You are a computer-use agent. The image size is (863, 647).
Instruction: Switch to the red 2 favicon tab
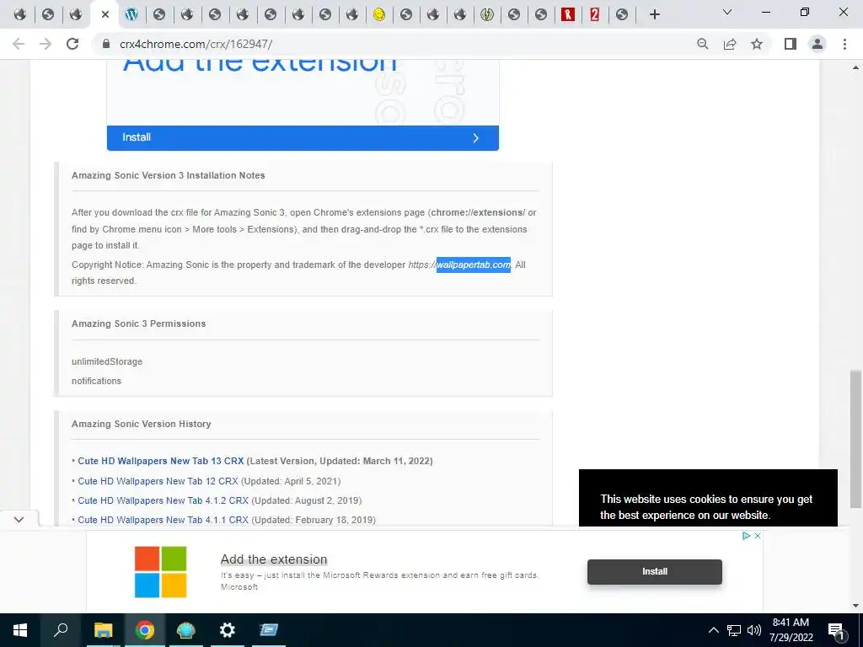pyautogui.click(x=594, y=14)
